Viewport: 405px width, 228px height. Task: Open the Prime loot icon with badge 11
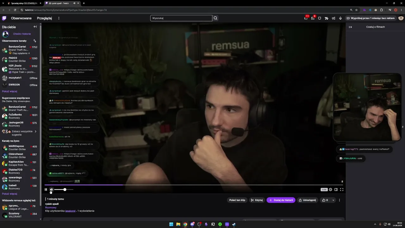[306, 18]
